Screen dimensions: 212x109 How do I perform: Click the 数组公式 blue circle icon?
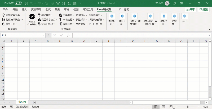[122, 16]
